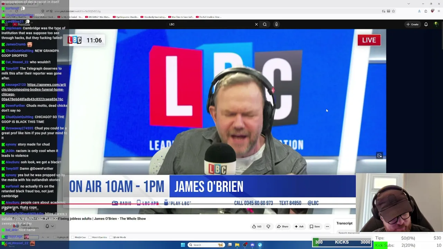
Task: Open the Windows Start menu
Action: pyautogui.click(x=183, y=245)
